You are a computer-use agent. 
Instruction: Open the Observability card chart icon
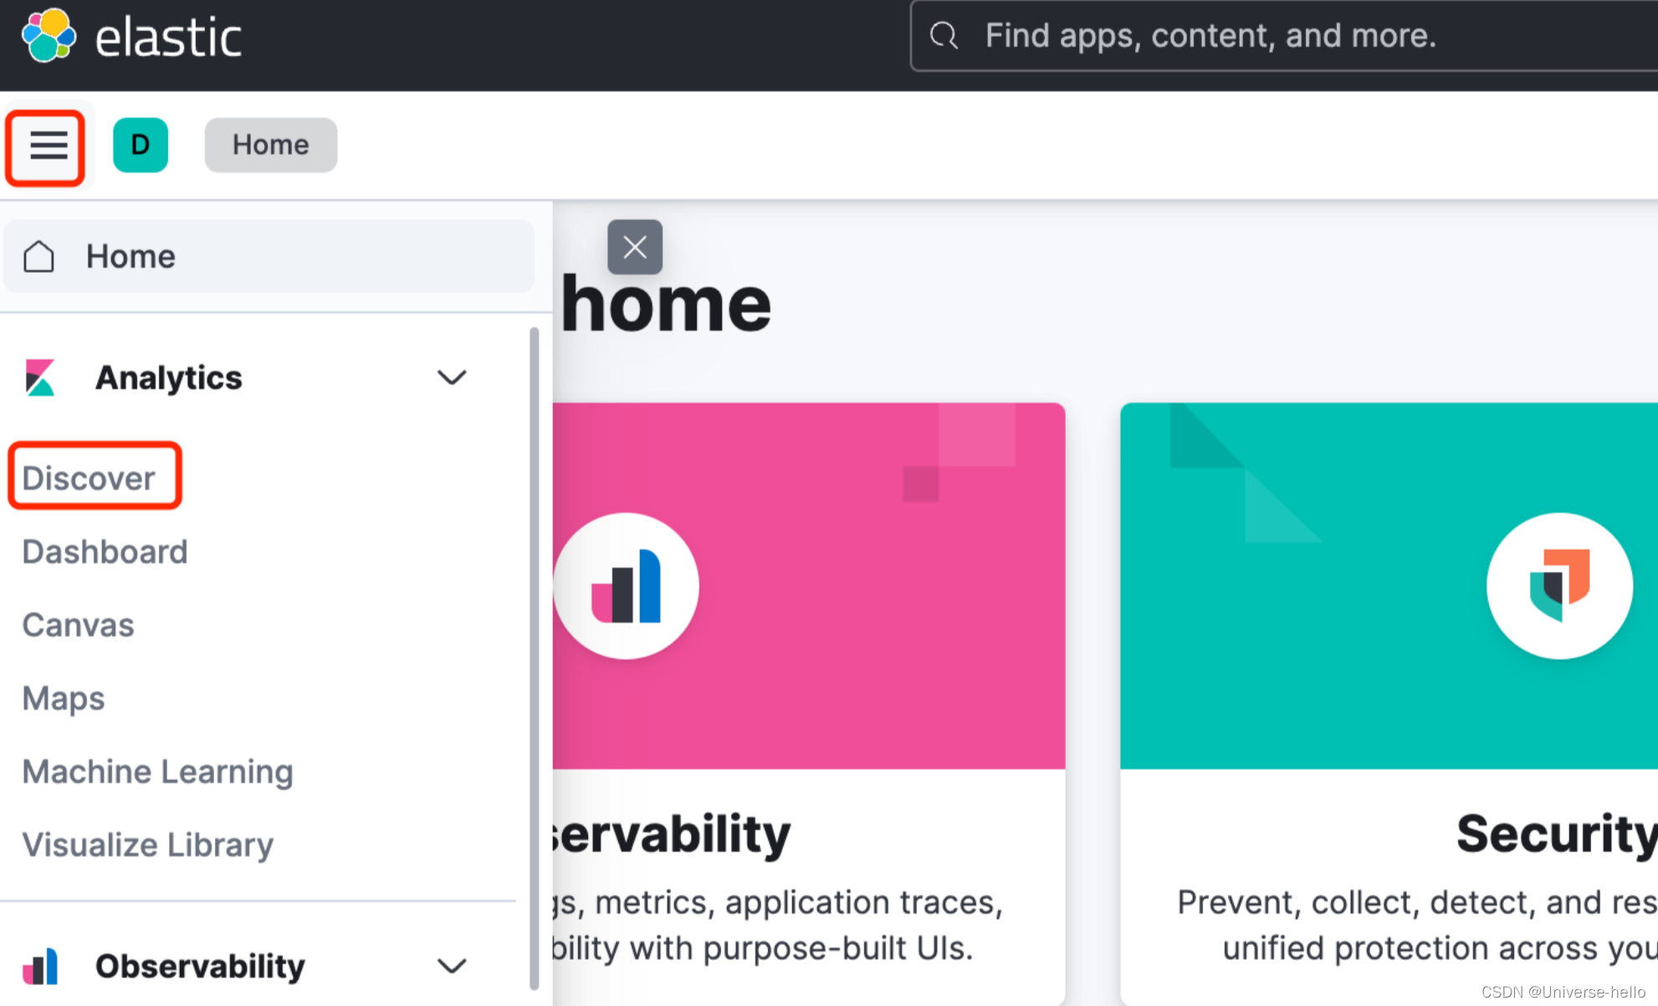(626, 585)
